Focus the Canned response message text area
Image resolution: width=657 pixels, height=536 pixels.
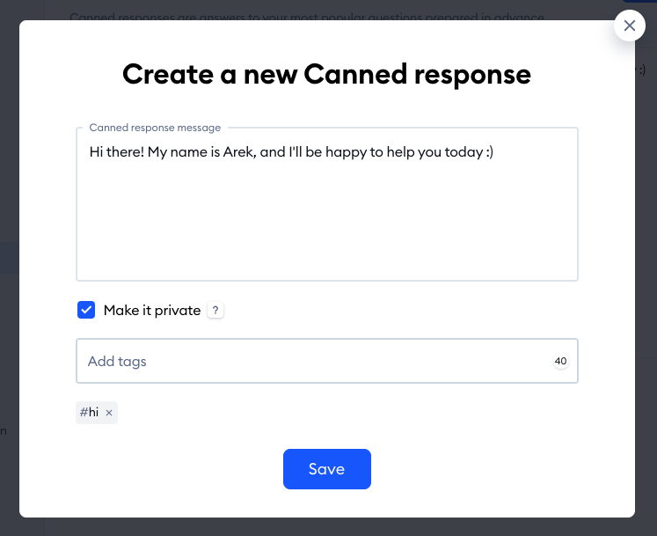coord(327,204)
